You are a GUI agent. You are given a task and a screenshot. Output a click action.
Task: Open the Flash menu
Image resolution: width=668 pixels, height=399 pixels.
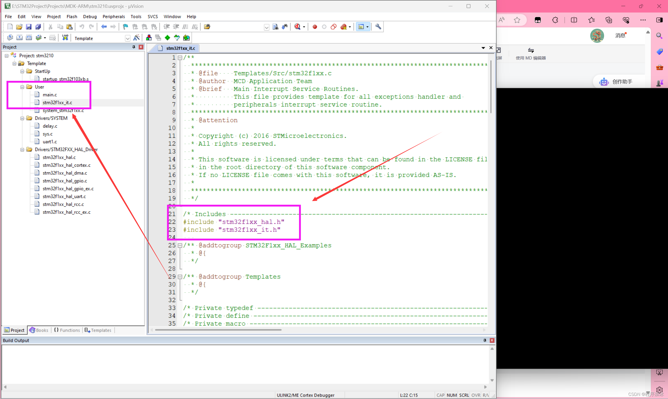pos(72,17)
